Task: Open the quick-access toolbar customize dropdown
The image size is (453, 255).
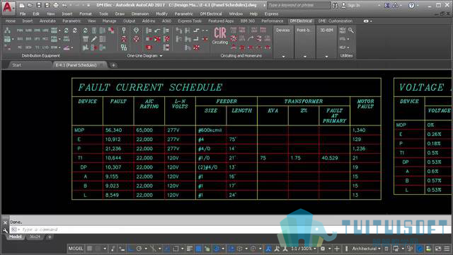Action: click(88, 5)
